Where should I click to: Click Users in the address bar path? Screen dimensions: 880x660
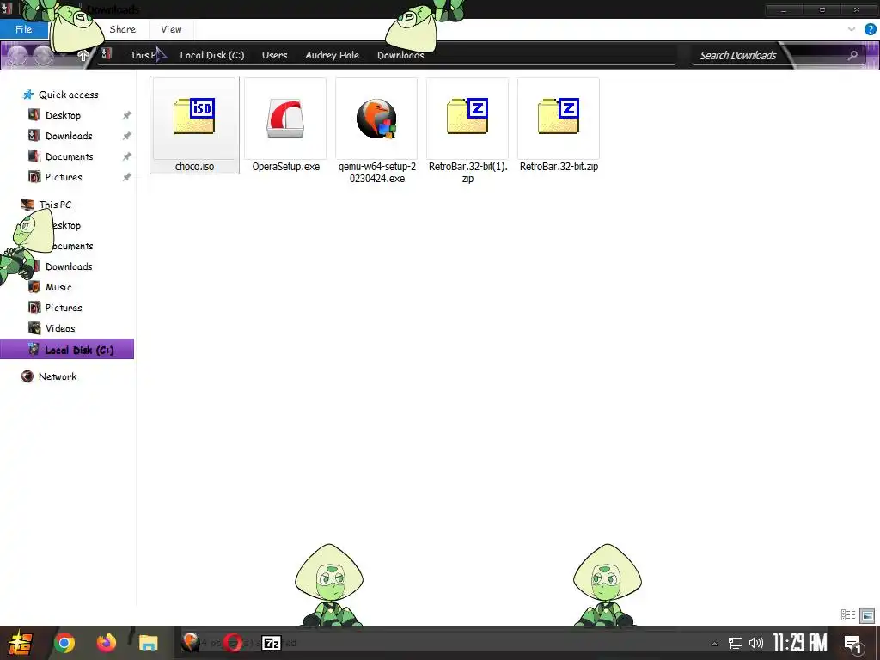pos(274,55)
